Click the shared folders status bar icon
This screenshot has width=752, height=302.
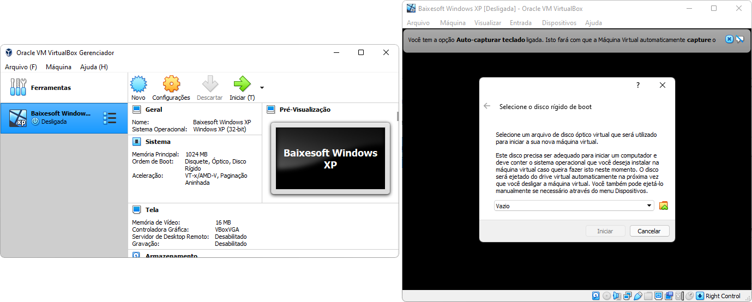pyautogui.click(x=648, y=296)
